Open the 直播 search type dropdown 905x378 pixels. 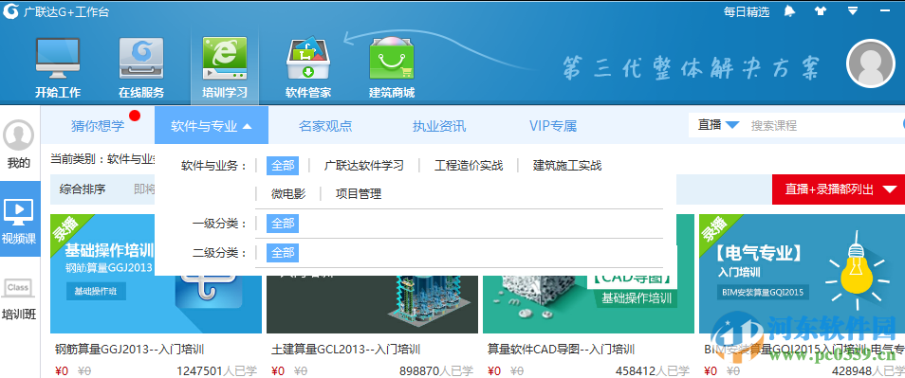click(x=718, y=124)
